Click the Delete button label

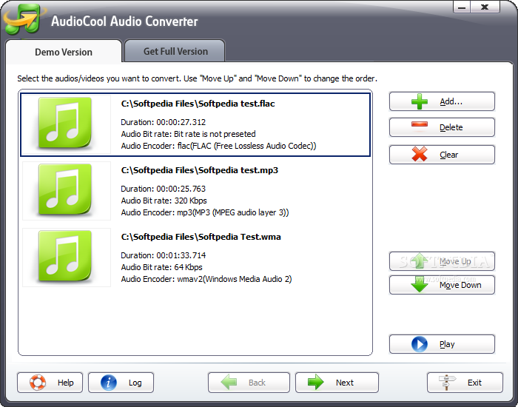pyautogui.click(x=451, y=127)
